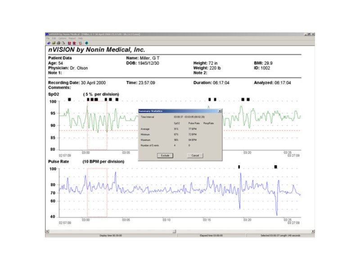Click the BMI value '29.9'
360x270 pixels.
click(268, 63)
